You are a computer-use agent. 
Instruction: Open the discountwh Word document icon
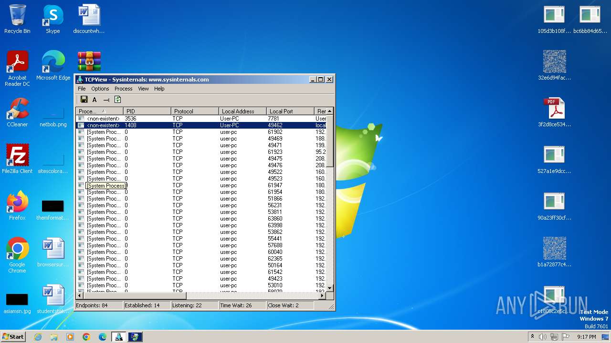pos(89,19)
